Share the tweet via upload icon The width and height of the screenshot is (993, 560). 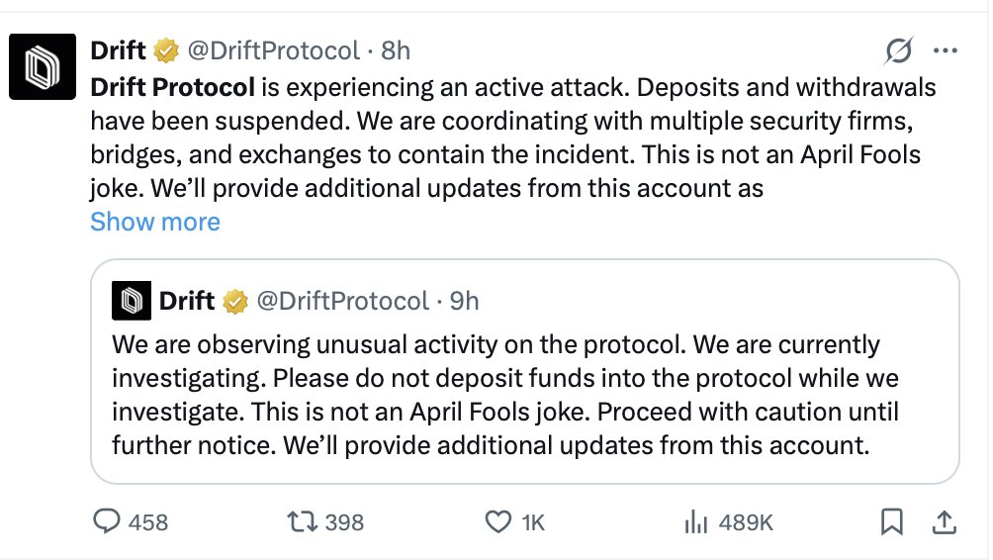tap(943, 521)
